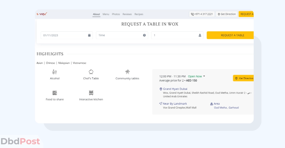Click the location pin beside Grand Hyatt Dubai
This screenshot has height=148, width=285.
(161, 89)
